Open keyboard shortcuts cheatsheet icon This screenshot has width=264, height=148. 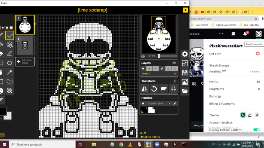[2, 135]
